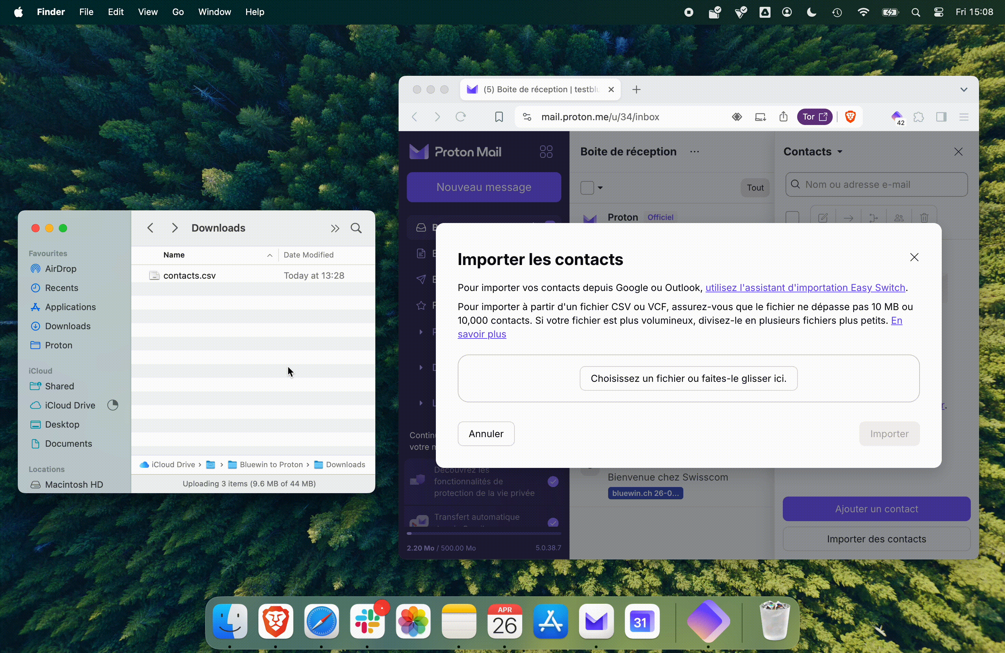Launch Brave browser from the Dock
Image resolution: width=1005 pixels, height=653 pixels.
(276, 621)
